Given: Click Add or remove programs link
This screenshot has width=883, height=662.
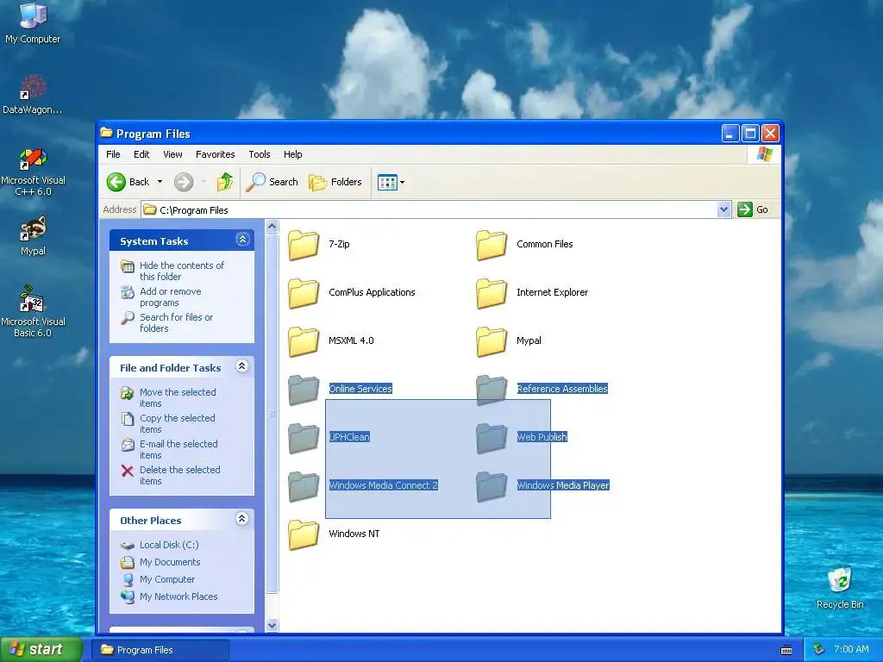Looking at the screenshot, I should click(x=170, y=297).
